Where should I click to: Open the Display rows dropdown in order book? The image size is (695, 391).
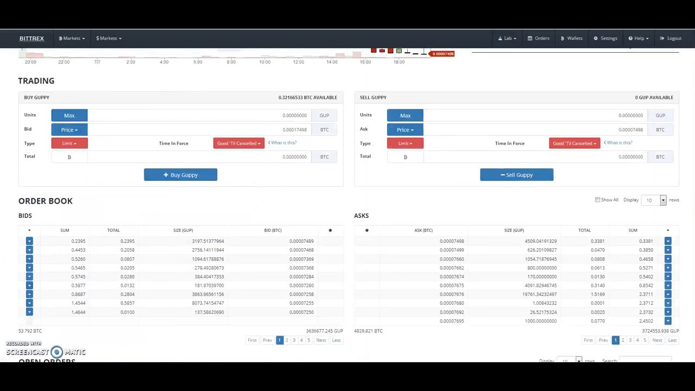653,200
